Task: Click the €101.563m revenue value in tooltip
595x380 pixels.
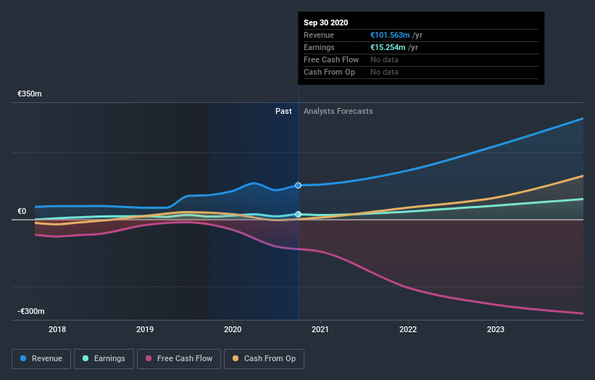Action: (x=390, y=35)
